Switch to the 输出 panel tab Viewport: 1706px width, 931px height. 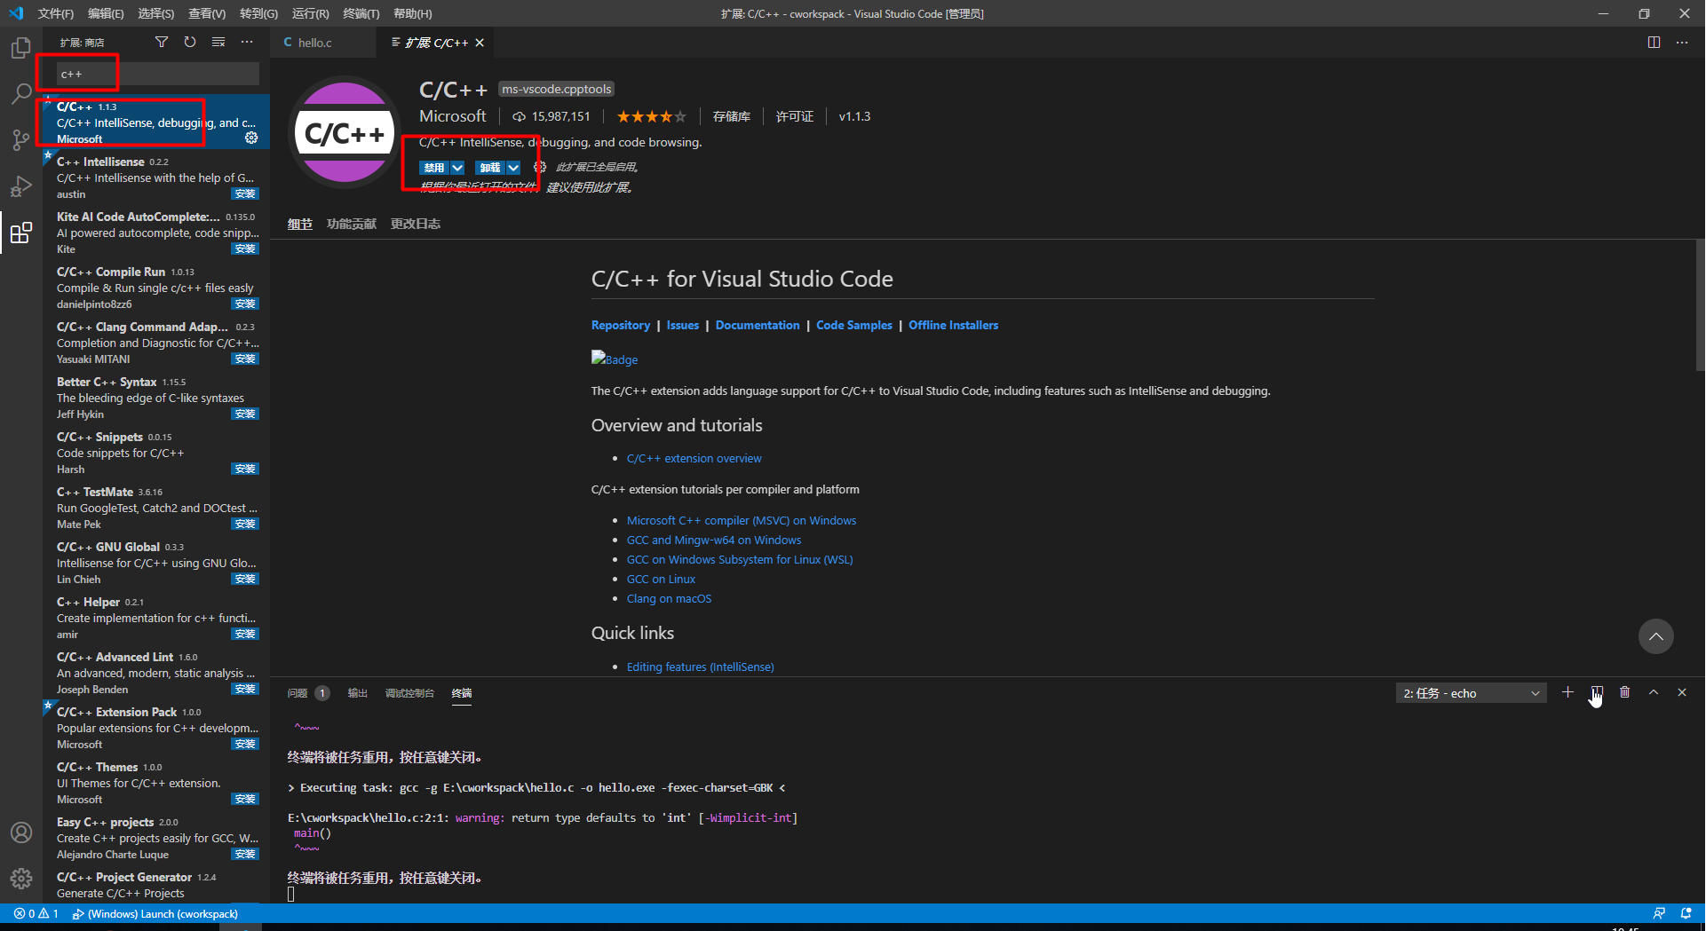click(357, 693)
